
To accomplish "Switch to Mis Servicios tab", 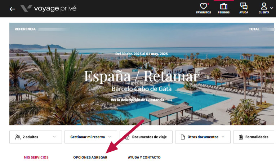I will (36, 157).
